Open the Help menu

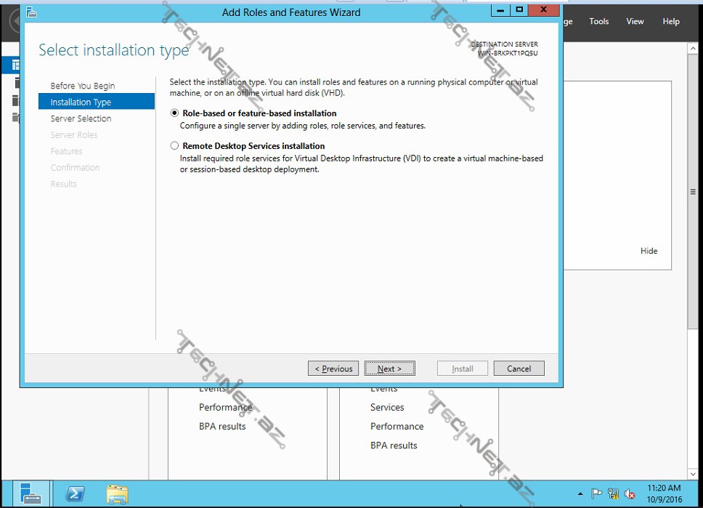[x=671, y=21]
